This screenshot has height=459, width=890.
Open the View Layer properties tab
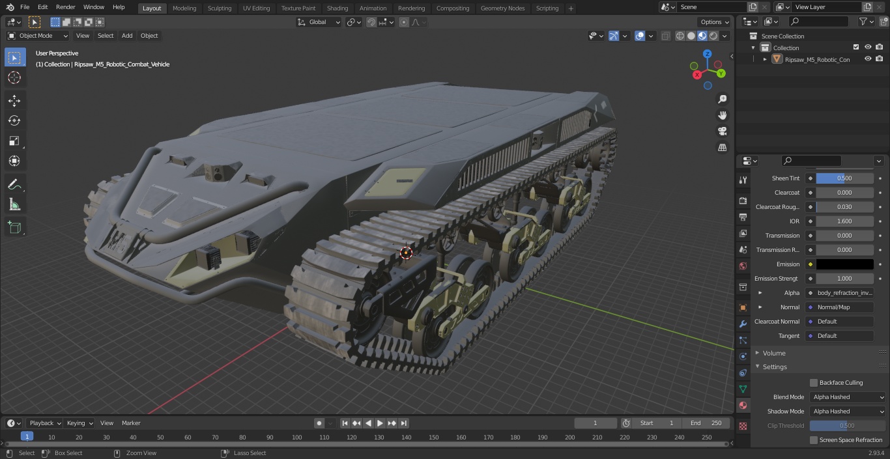click(x=743, y=233)
